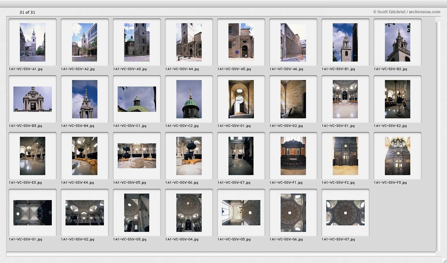Select the 1A1-WC-SSW-F2.jpg doorway thumbnail
447x263 pixels.
pos(345,156)
